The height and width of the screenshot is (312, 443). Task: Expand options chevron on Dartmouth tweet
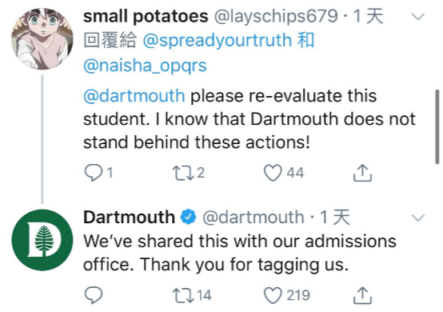(418, 218)
